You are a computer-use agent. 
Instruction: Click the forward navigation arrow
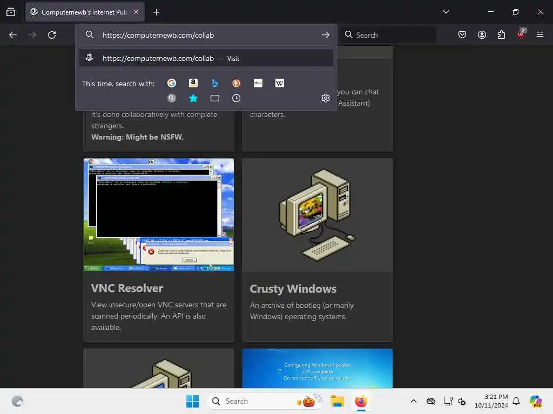tap(32, 35)
